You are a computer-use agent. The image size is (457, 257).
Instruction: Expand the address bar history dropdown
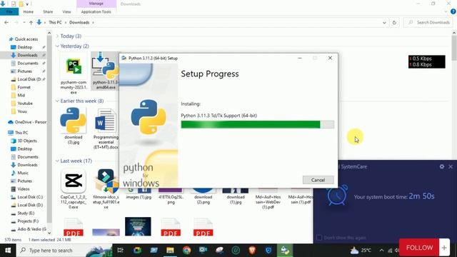[x=384, y=22]
